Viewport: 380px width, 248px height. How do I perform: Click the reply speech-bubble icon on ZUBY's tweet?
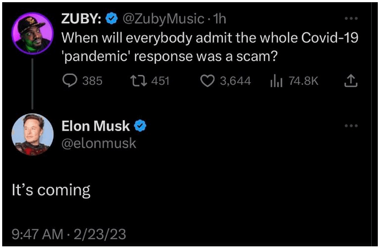tap(69, 81)
